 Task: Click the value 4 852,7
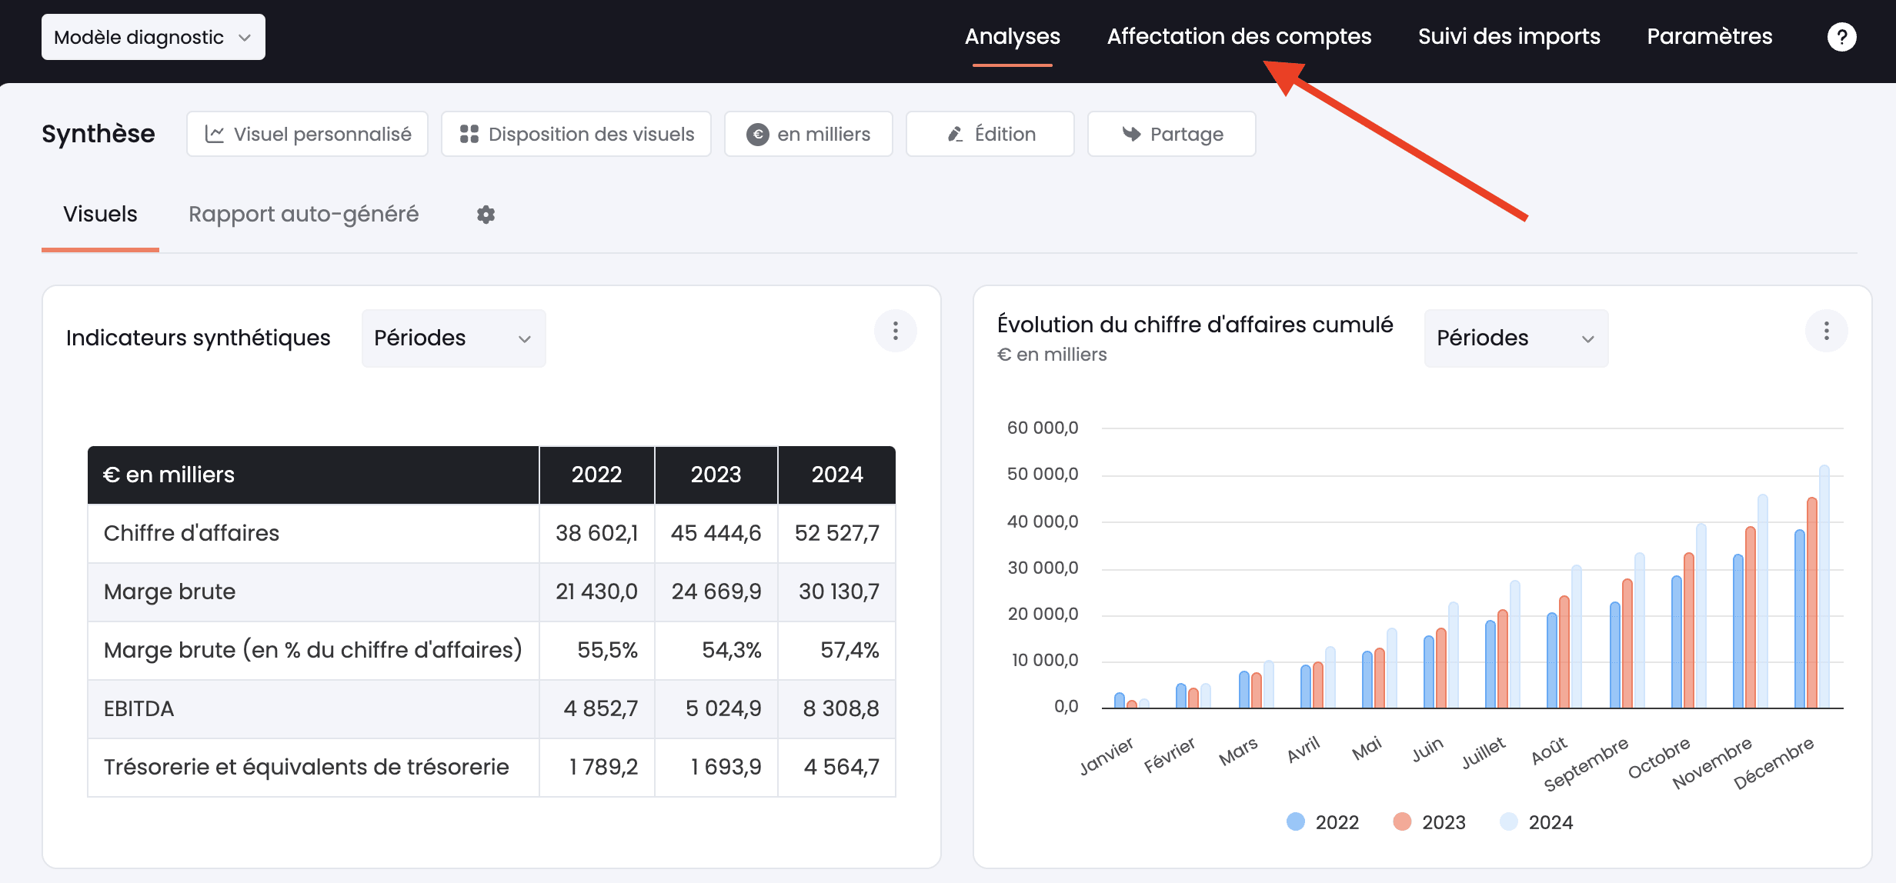[600, 708]
